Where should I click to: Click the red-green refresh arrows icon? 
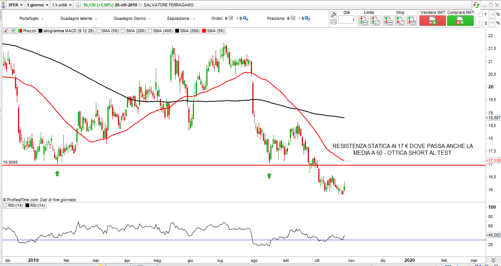click(476, 5)
